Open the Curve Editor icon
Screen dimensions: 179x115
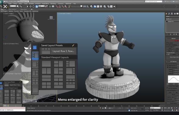(x=98, y=6)
